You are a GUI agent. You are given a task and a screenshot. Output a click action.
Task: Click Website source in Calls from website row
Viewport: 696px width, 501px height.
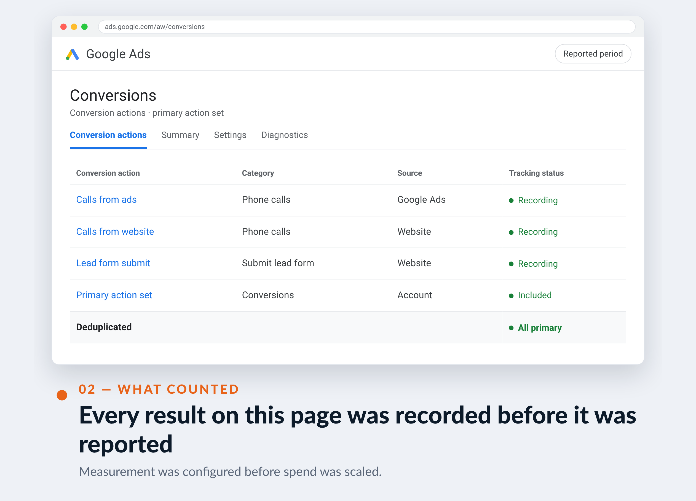click(414, 231)
